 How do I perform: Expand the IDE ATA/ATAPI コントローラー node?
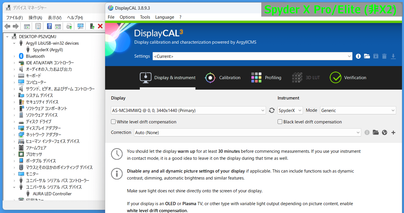14,63
